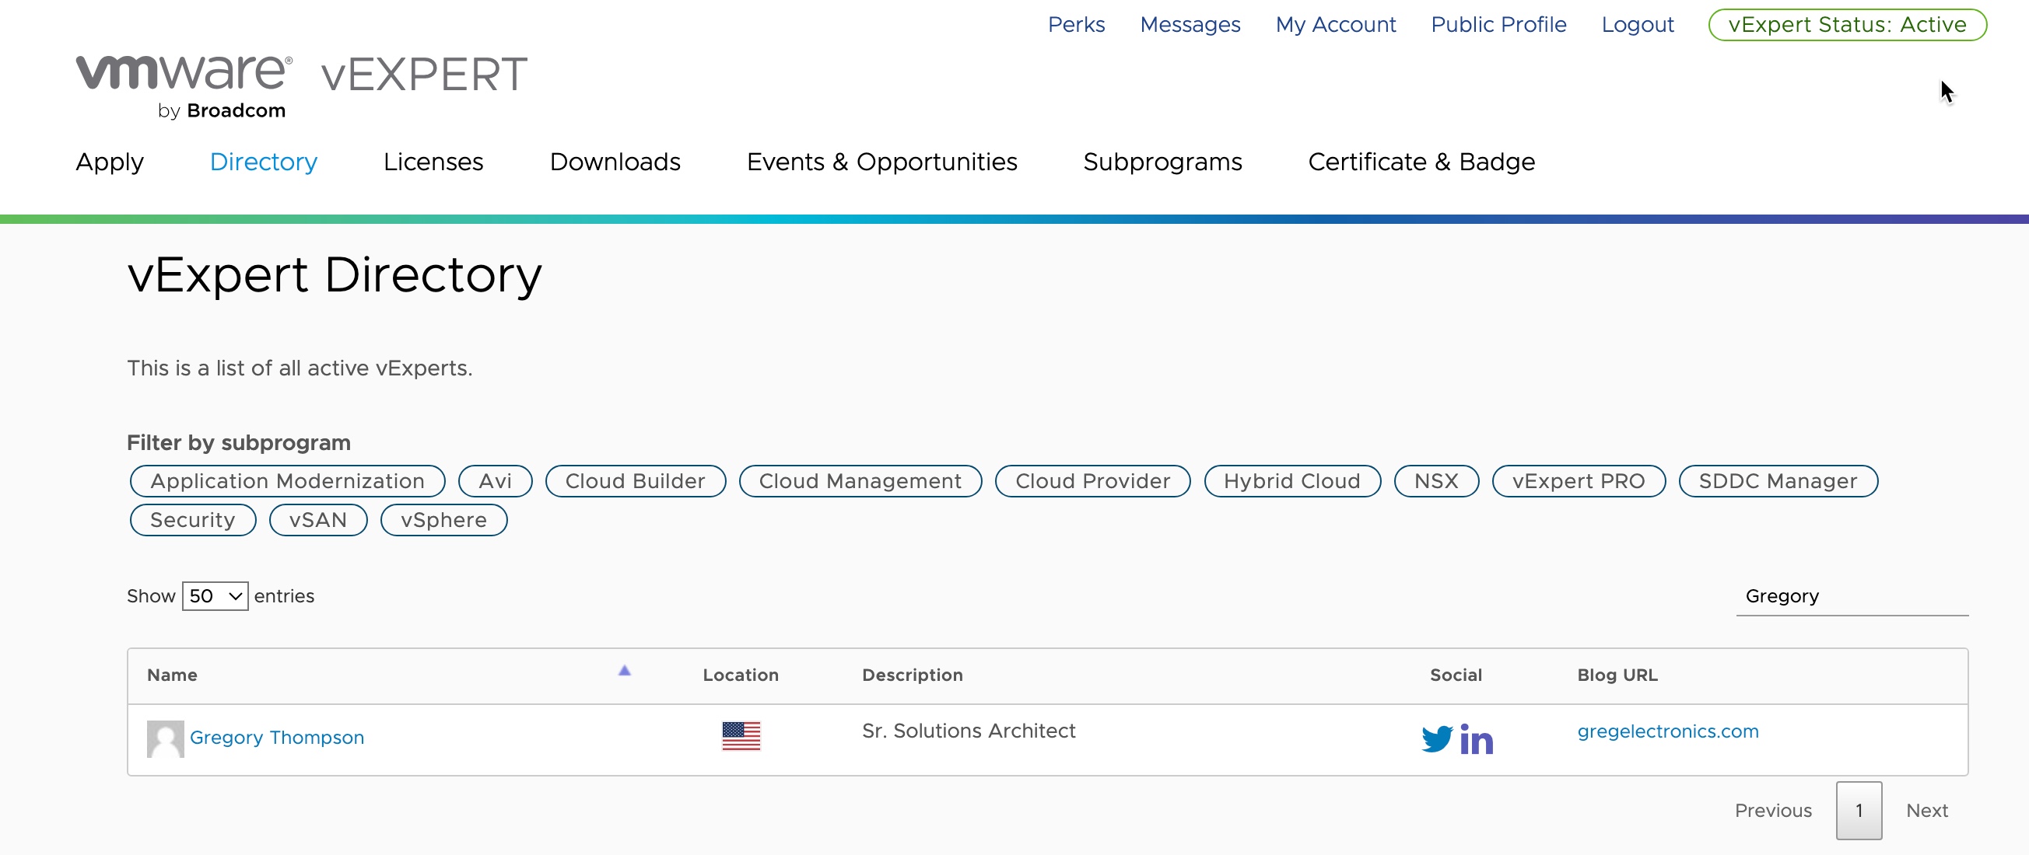Screen dimensions: 2029x855
Task: Open the Subprograms page
Action: (1162, 162)
